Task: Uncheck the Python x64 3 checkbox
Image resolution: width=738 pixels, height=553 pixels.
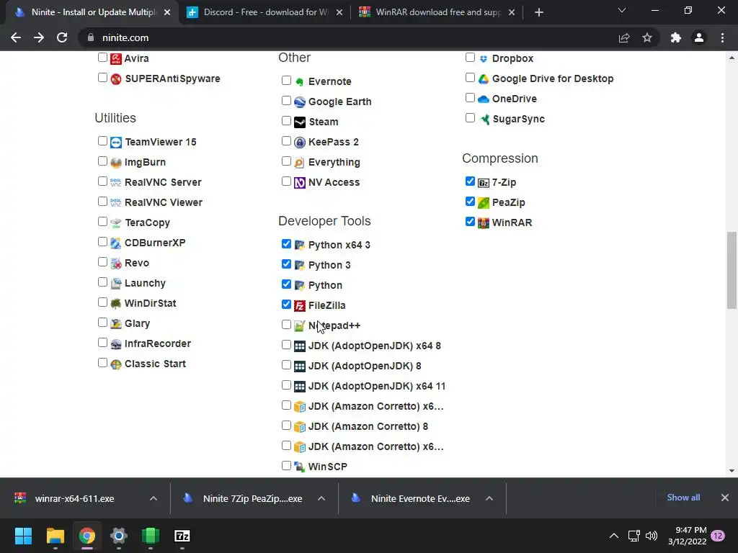Action: tap(286, 243)
